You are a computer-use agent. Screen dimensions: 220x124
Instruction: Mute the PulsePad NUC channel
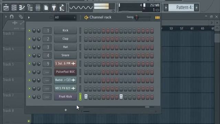tap(29, 72)
